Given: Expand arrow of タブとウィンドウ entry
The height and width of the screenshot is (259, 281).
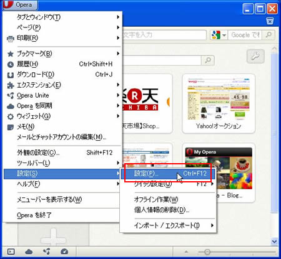Looking at the screenshot, I should 118,17.
